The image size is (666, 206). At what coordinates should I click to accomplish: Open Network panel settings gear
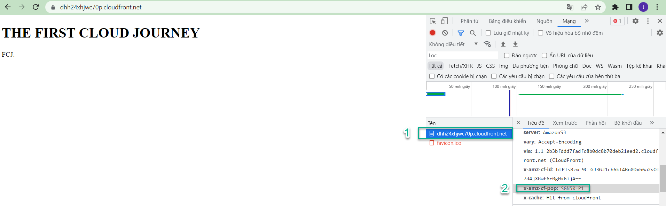(x=660, y=33)
